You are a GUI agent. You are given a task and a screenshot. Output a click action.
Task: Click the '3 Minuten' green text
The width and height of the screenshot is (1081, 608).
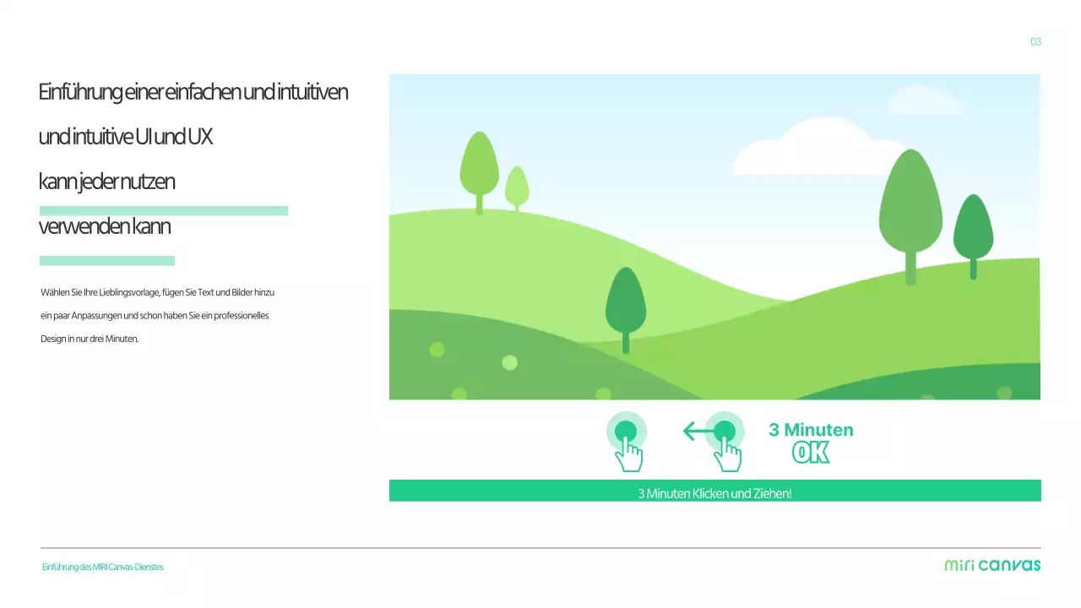coord(811,430)
